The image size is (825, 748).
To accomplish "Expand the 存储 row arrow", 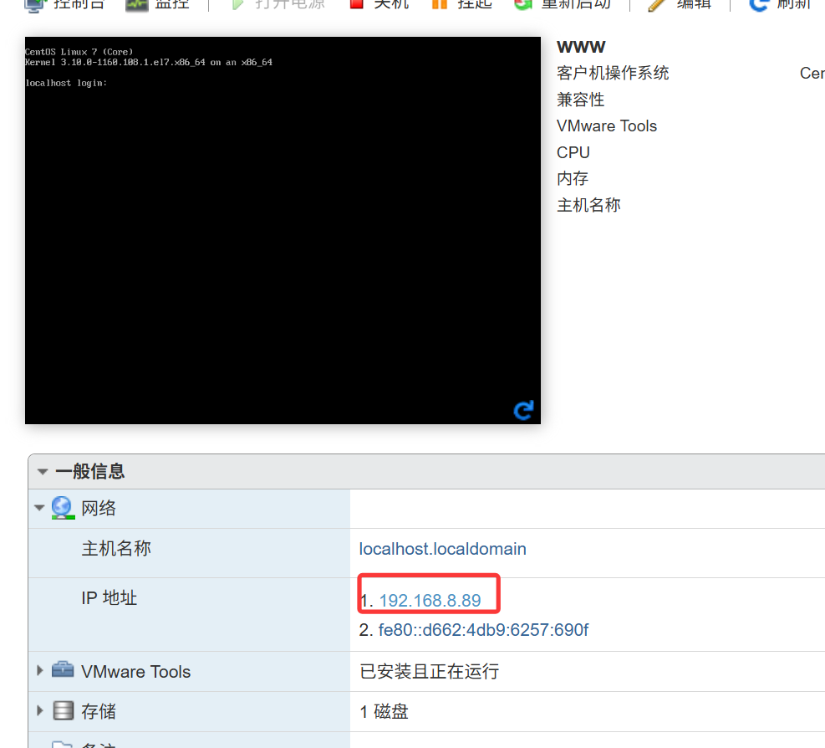I will tap(40, 710).
